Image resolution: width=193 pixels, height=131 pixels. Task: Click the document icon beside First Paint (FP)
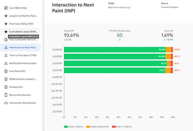pyautogui.click(x=6, y=71)
